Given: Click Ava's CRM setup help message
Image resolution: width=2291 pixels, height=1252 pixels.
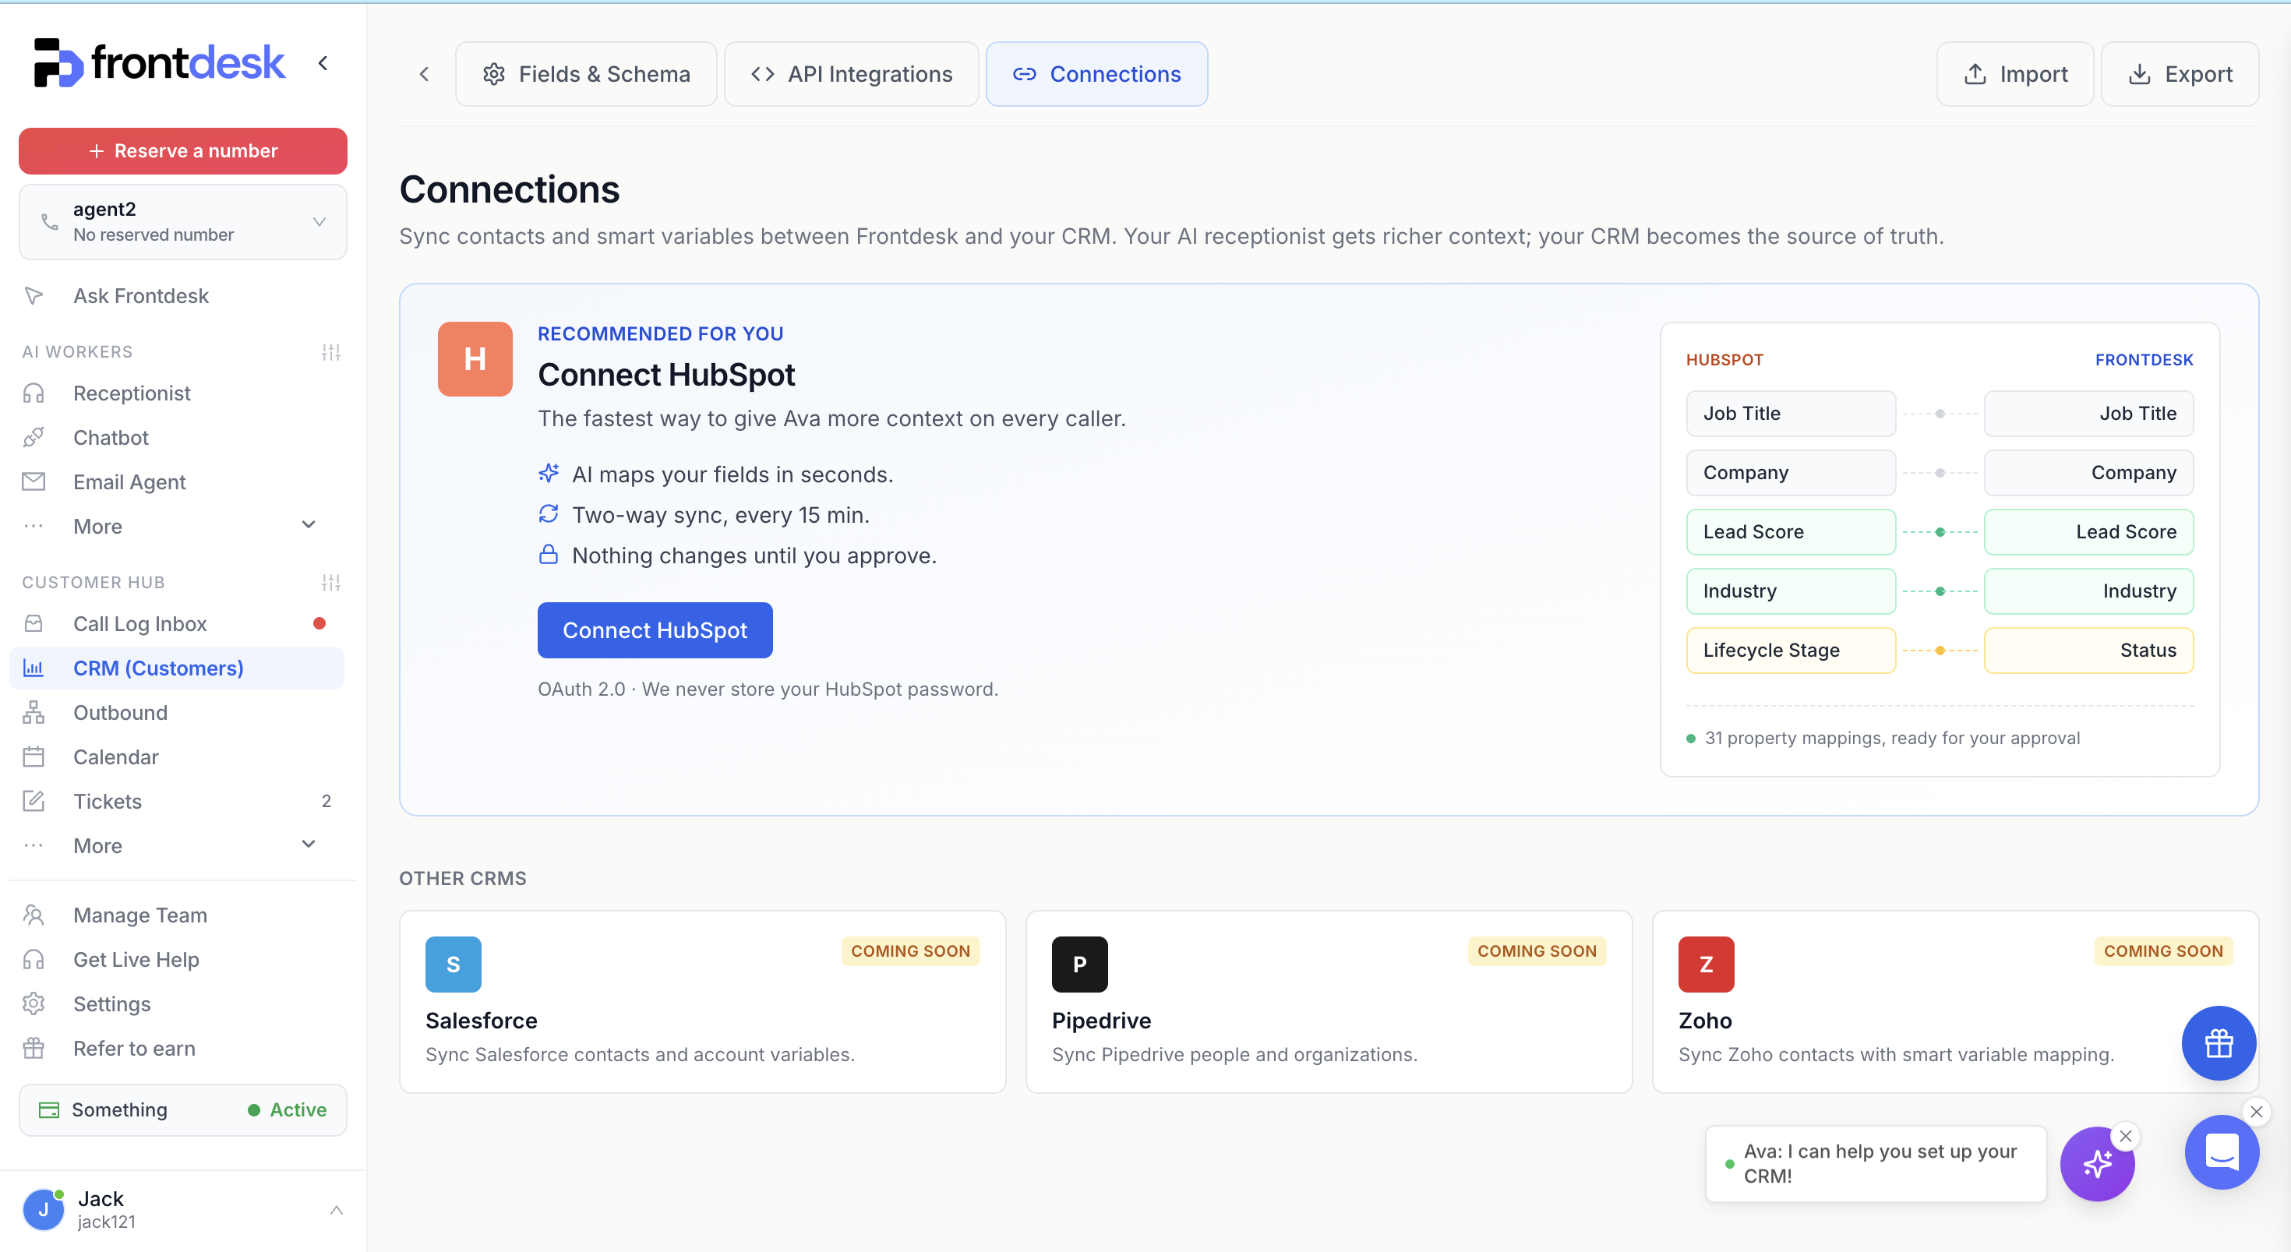Looking at the screenshot, I should pyautogui.click(x=1876, y=1164).
